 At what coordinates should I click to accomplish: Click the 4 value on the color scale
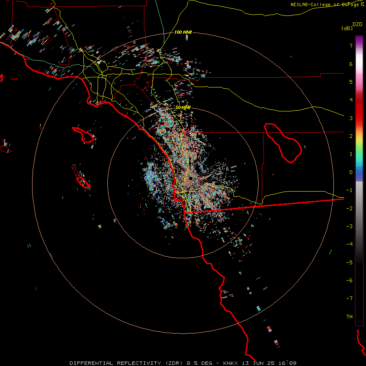point(351,100)
